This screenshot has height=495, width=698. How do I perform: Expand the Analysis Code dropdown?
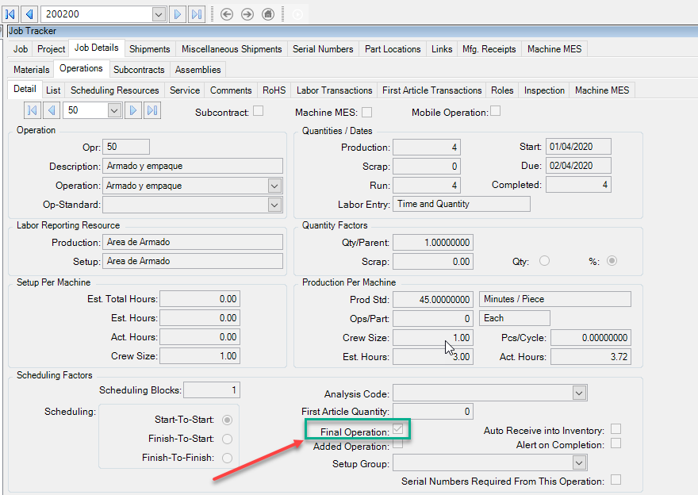click(579, 393)
